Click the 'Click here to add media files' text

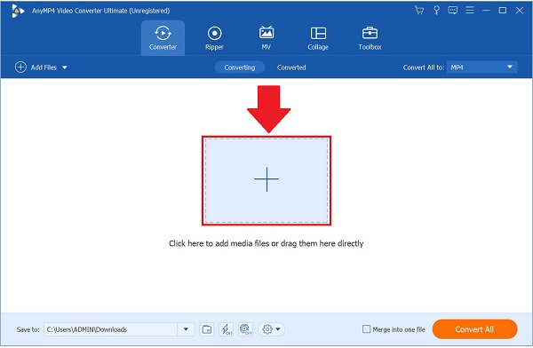266,243
